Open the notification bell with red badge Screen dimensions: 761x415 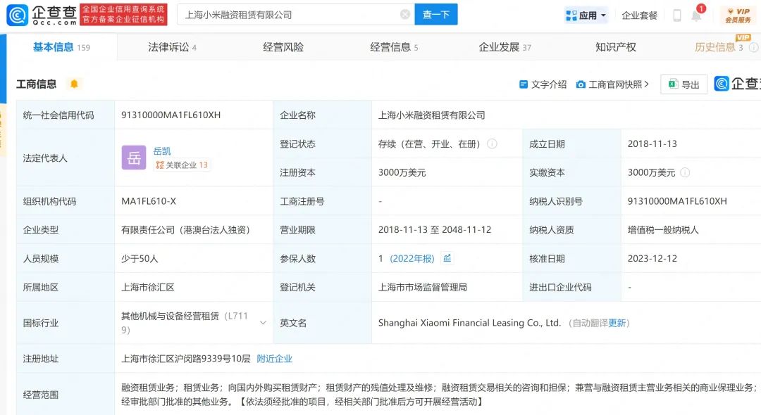pos(696,15)
